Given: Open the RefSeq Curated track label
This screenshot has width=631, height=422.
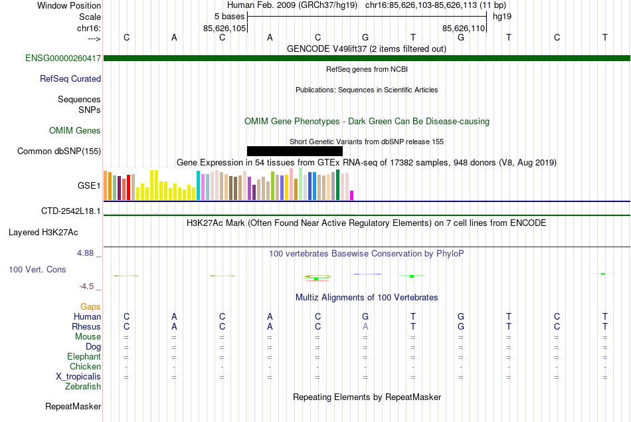Looking at the screenshot, I should [70, 79].
